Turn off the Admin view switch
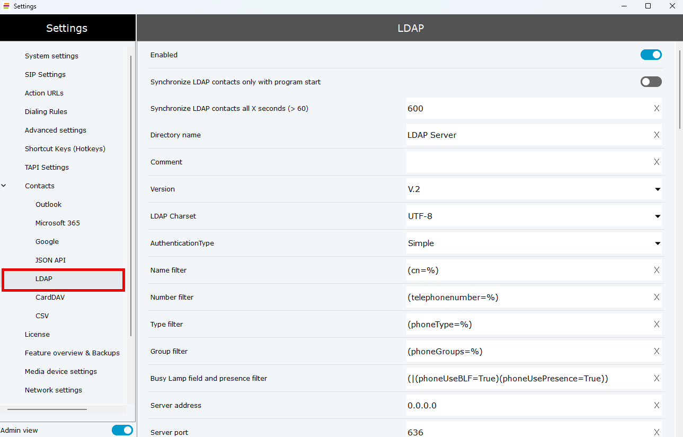Image resolution: width=683 pixels, height=437 pixels. 122,430
